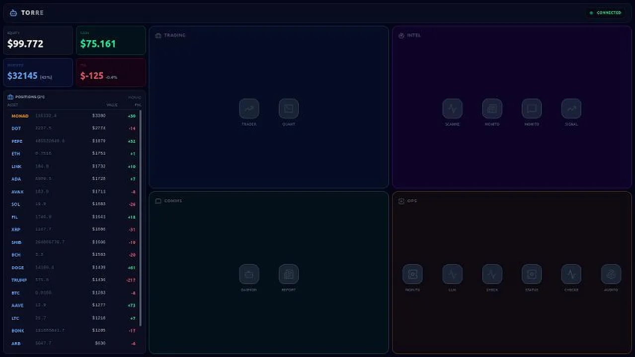Open the Invested card showing $32145
635x357 pixels.
(38, 72)
